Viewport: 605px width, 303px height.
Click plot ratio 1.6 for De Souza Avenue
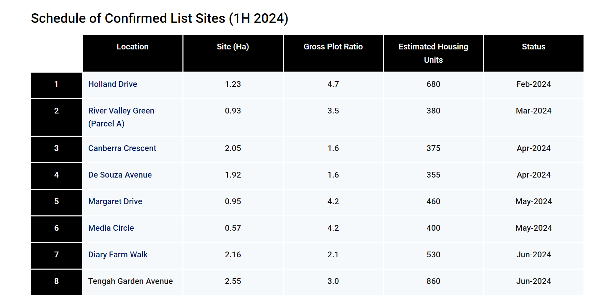(333, 175)
